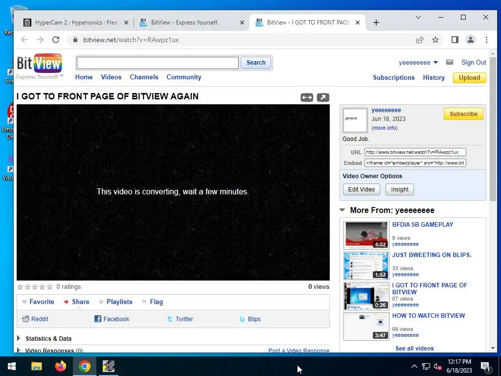Screen dimensions: 501x376
Task: Expand Statistics & Data section
Action: [19, 338]
